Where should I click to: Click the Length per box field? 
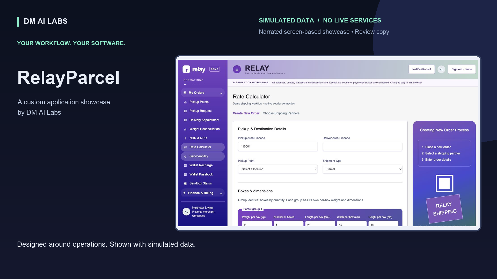[x=320, y=224]
